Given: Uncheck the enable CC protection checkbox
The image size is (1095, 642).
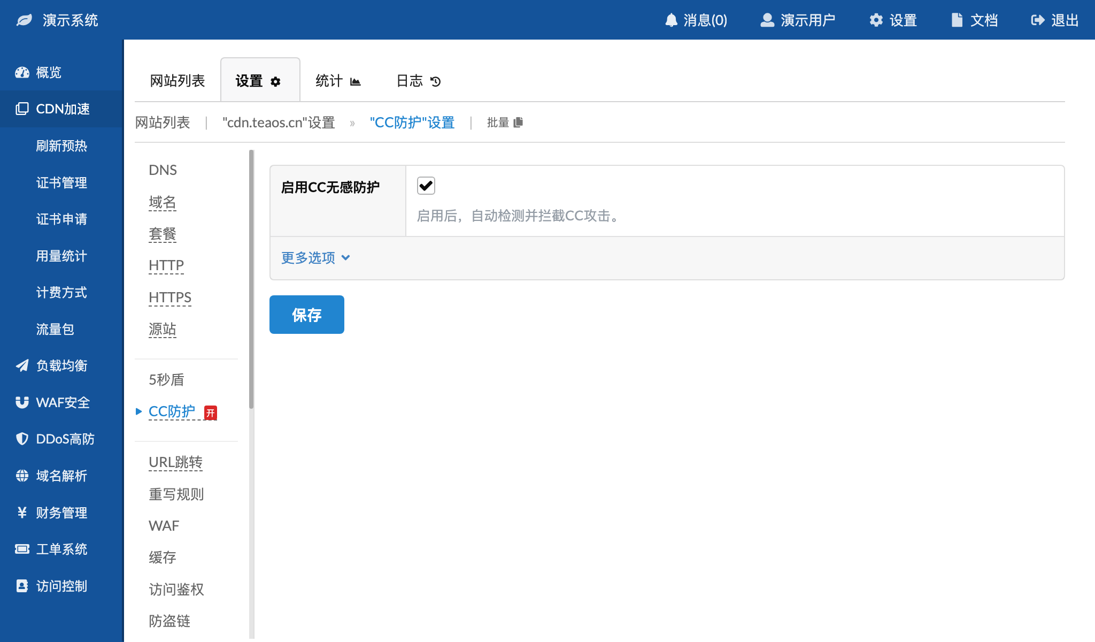Looking at the screenshot, I should pyautogui.click(x=426, y=186).
